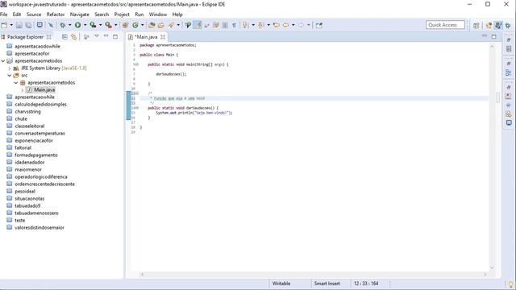Open the Back history dropdown arrow

[293, 25]
